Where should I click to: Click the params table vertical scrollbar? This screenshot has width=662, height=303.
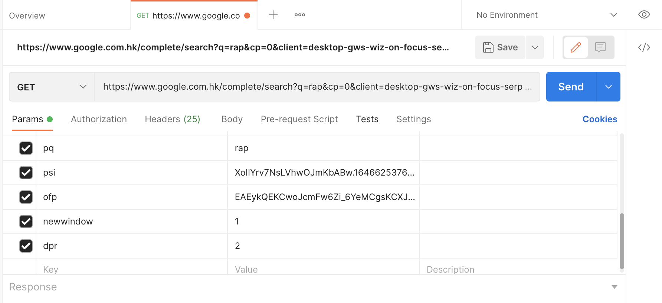(622, 241)
